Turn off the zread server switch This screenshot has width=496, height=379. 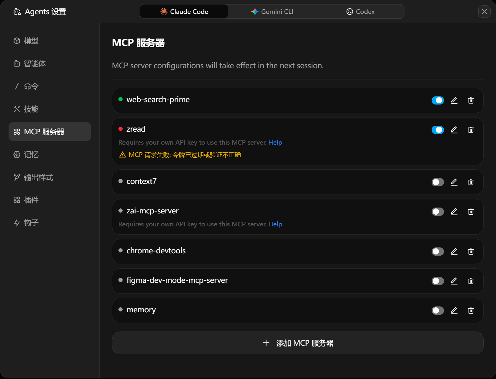[438, 130]
